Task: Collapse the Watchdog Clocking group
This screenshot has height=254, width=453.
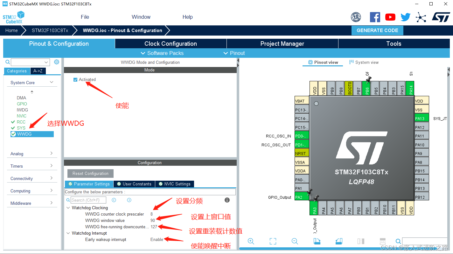Action: 68,208
